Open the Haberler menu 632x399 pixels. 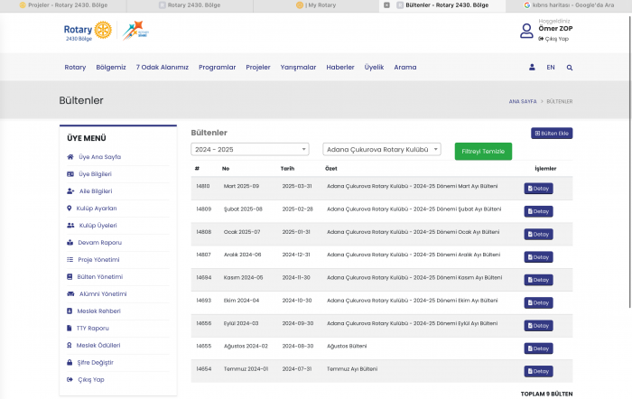[340, 68]
